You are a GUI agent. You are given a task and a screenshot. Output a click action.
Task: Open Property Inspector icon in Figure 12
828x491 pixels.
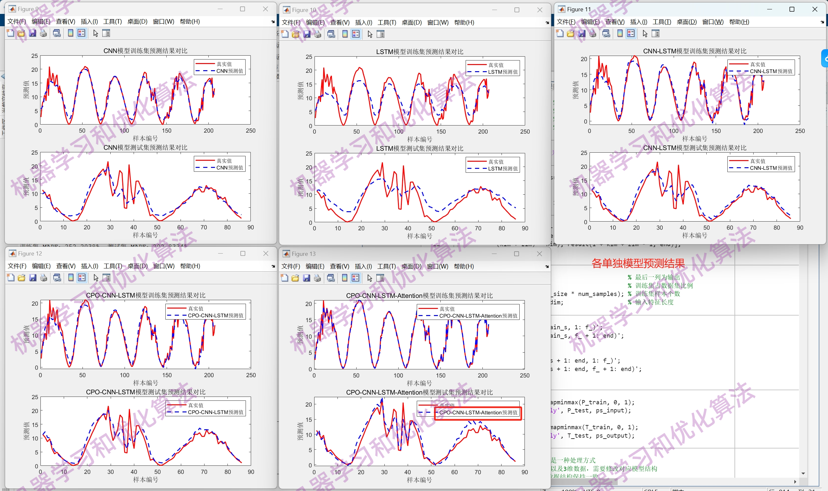coord(106,278)
